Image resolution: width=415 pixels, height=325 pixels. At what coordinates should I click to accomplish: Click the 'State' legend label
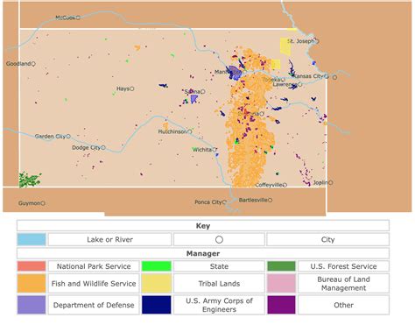pos(219,266)
